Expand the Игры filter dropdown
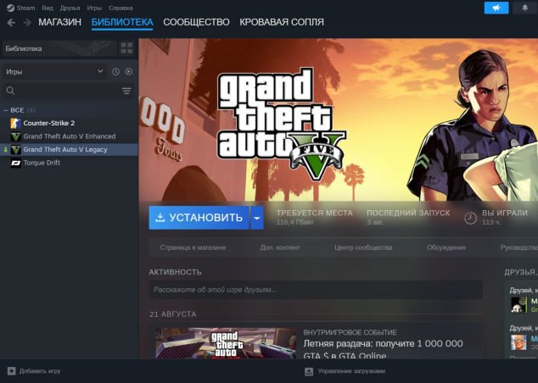This screenshot has height=383, width=538. coord(54,72)
